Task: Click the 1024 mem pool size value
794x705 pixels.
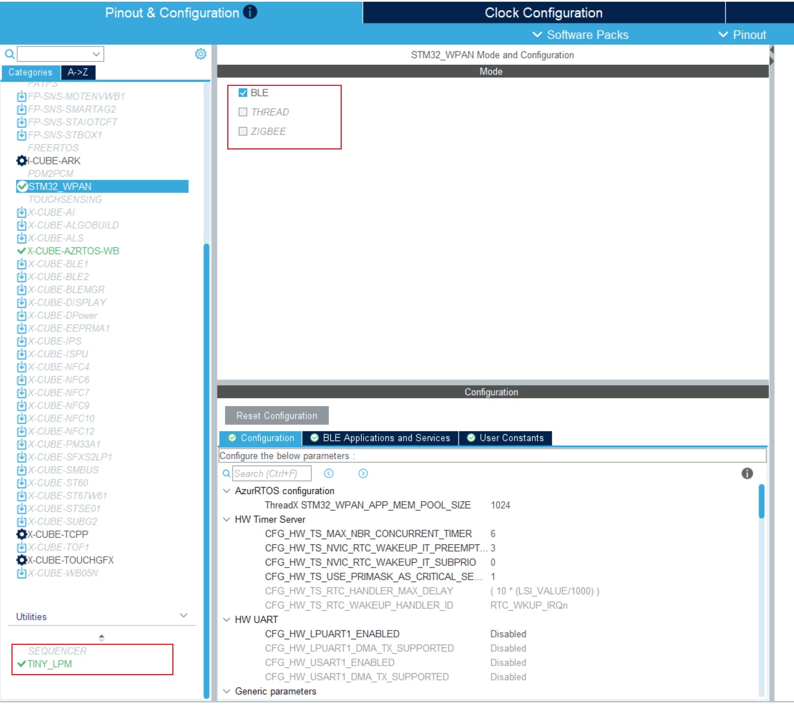Action: pyautogui.click(x=500, y=505)
